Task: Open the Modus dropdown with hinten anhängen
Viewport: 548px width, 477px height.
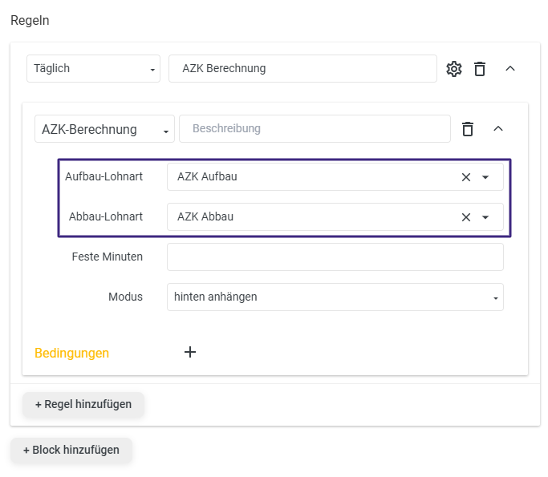Action: point(335,297)
